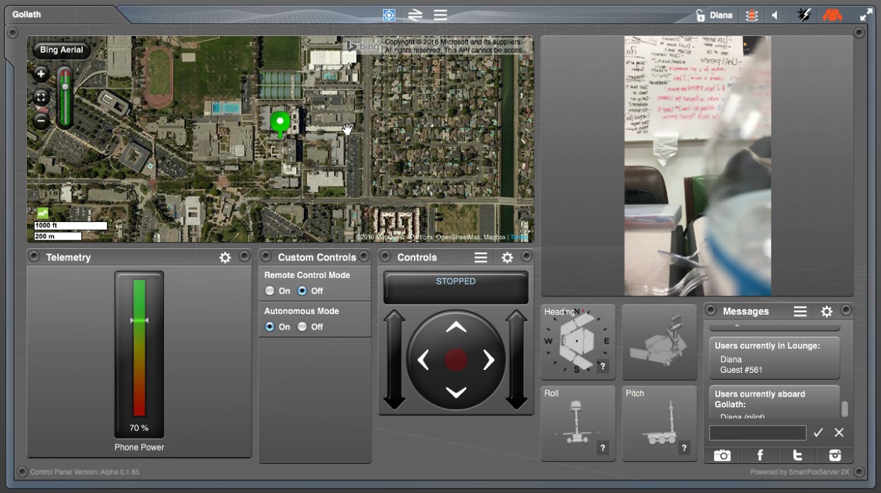Image resolution: width=881 pixels, height=493 pixels.
Task: Click Guest #561 in Lounge users list
Action: pyautogui.click(x=741, y=370)
